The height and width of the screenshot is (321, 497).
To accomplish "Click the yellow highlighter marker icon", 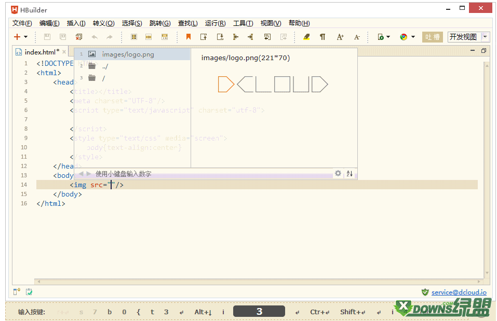I will tap(306, 37).
